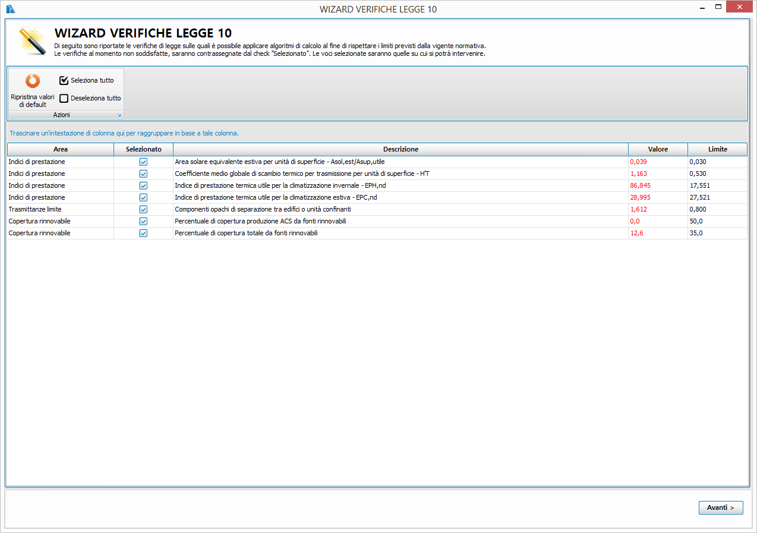Select the Selezionato column header
This screenshot has height=533, width=757.
click(x=143, y=149)
